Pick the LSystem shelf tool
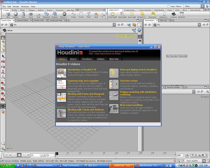 (55, 15)
